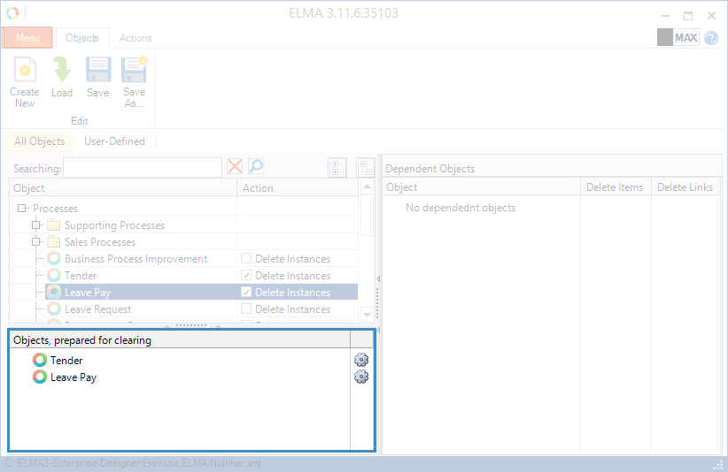Collapse the Processes tree node
Image resolution: width=728 pixels, height=472 pixels.
(x=20, y=209)
